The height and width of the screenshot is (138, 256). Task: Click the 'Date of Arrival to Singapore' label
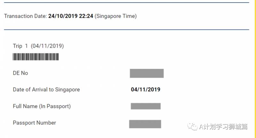46,89
